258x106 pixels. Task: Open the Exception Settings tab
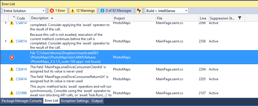tap(75, 101)
